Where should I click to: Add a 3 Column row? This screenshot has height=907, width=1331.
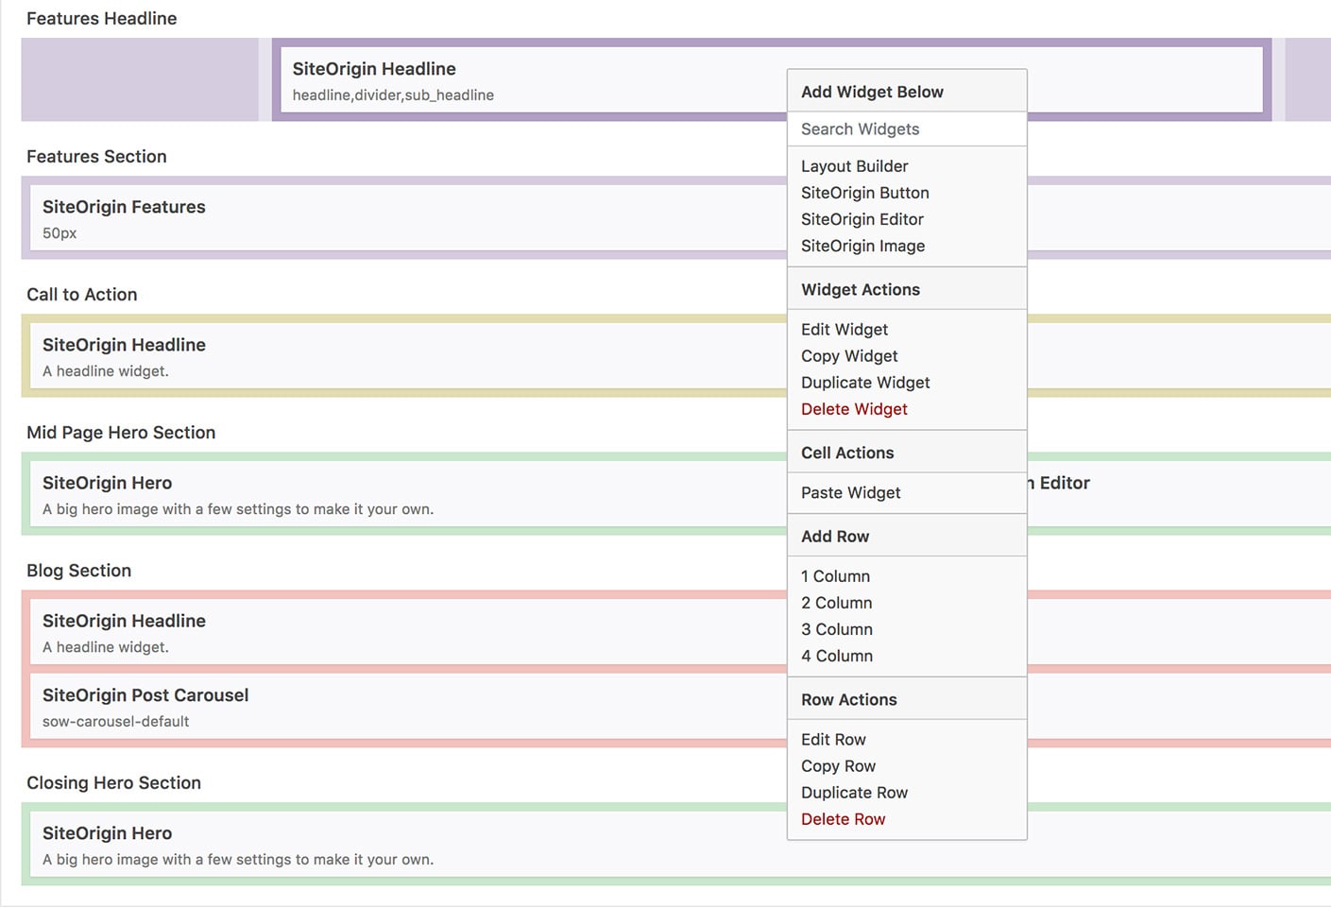tap(836, 628)
